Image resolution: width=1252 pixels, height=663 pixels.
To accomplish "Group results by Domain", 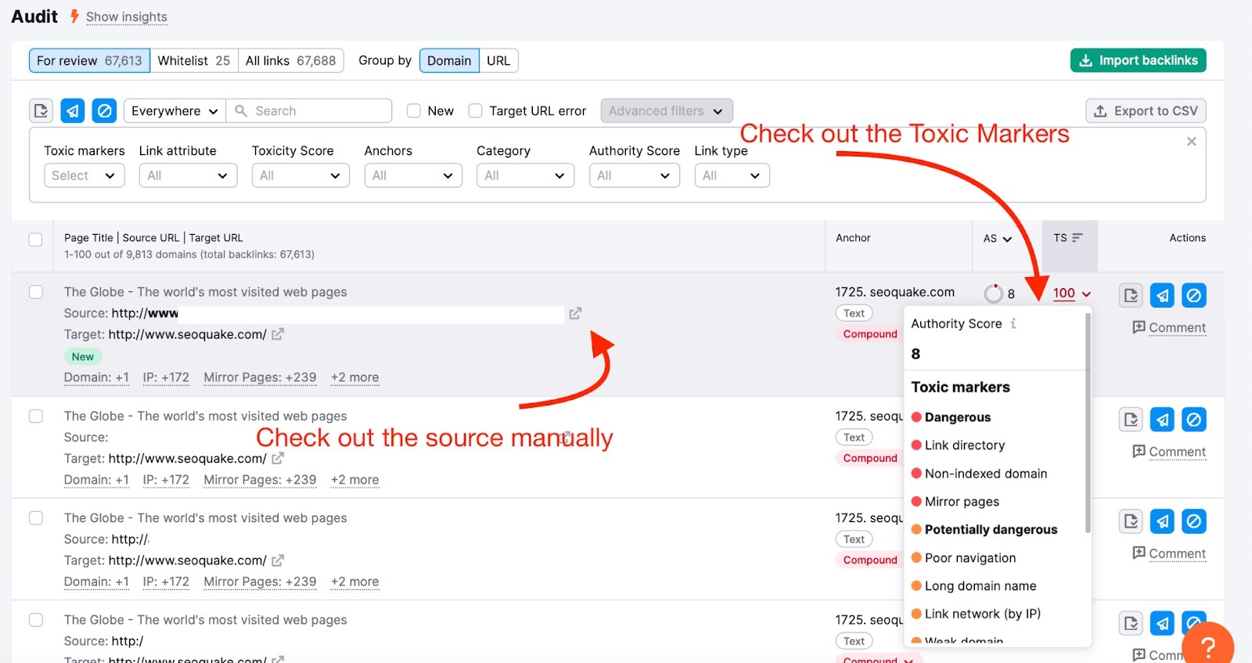I will pyautogui.click(x=449, y=60).
